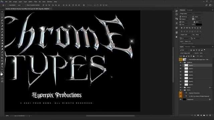Select the Rectangular Marquee tool
The height and width of the screenshot is (120, 214).
pyautogui.click(x=2, y=15)
